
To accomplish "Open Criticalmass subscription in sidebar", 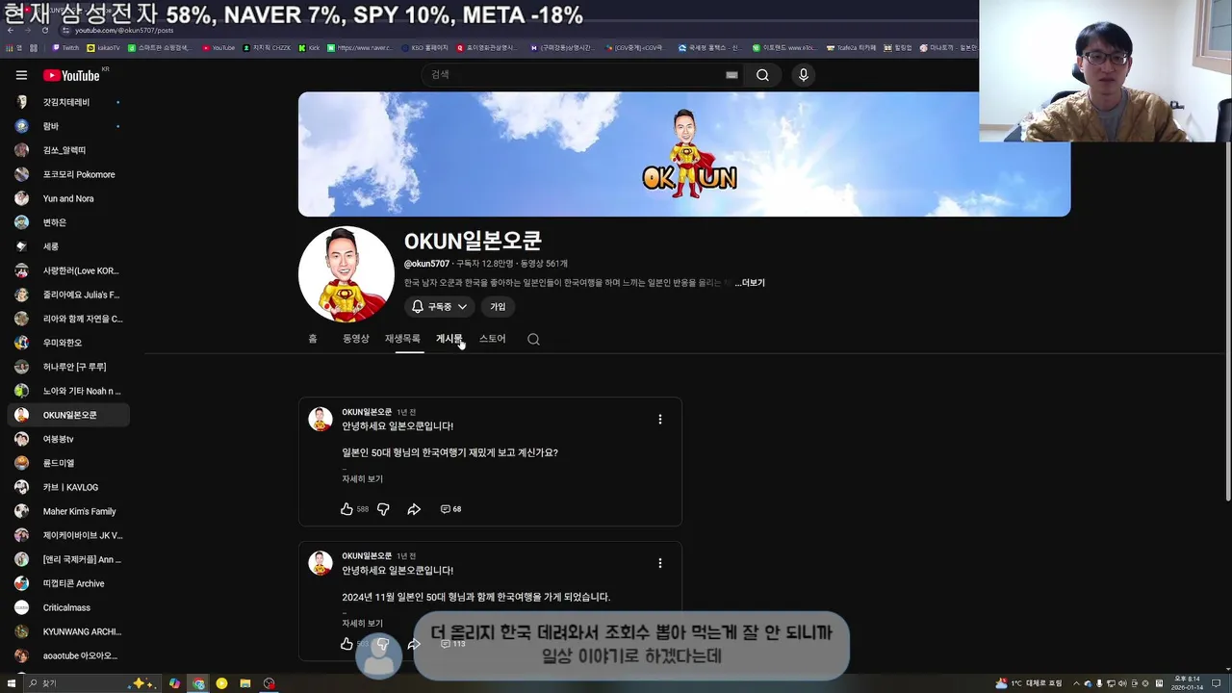I will coord(68,607).
